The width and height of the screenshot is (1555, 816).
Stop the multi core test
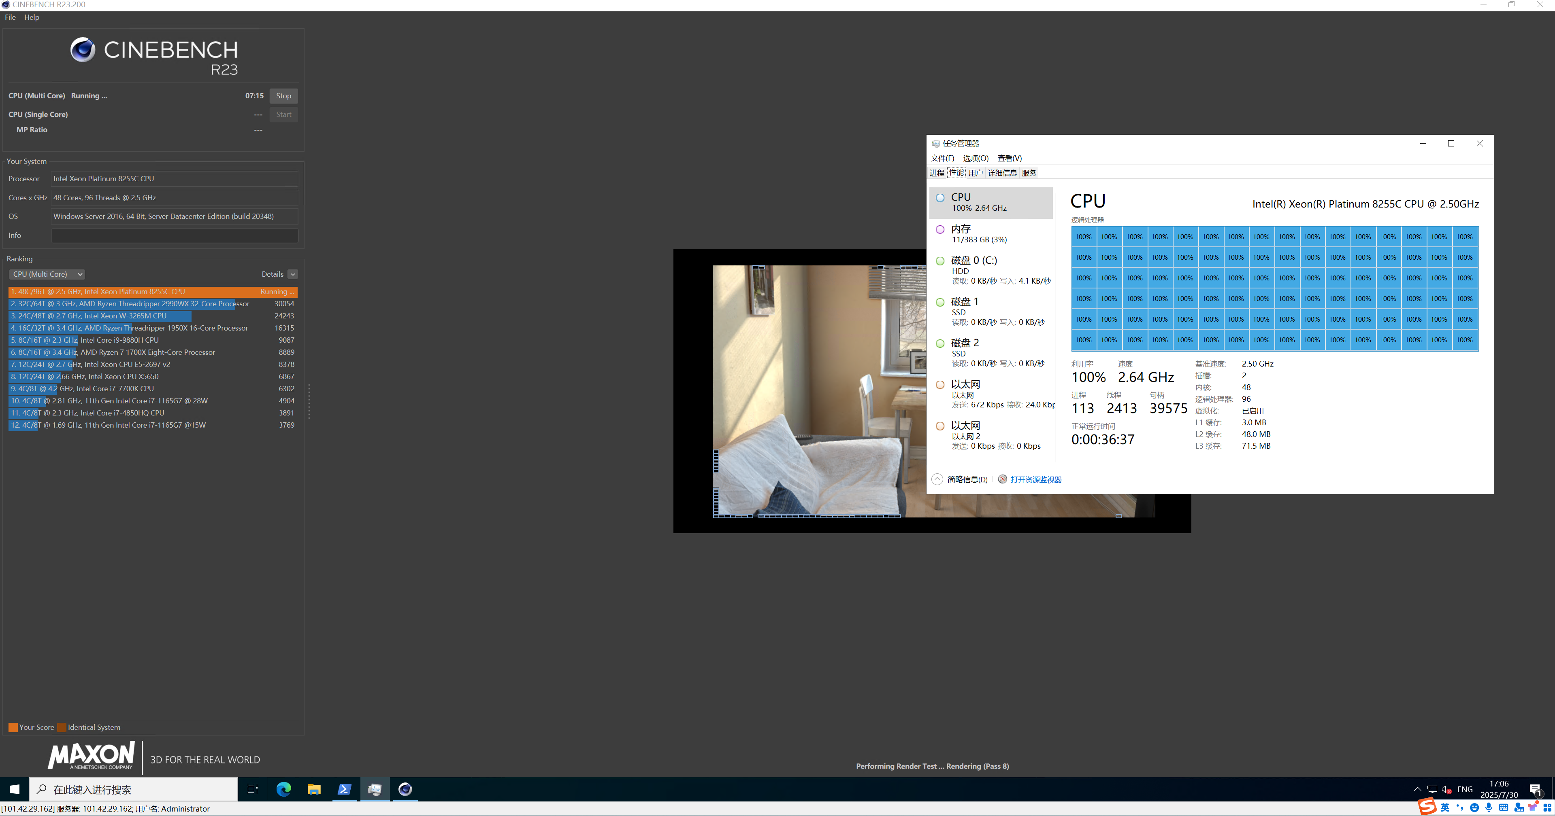[284, 96]
